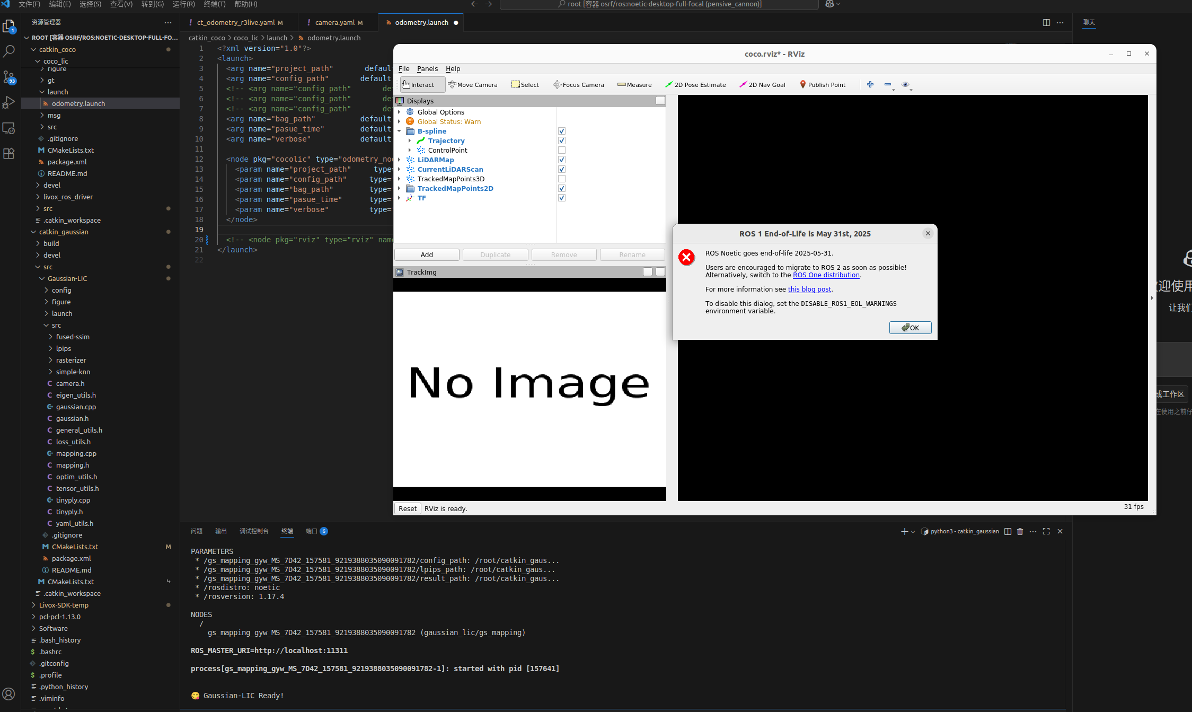Switch to the camera.yaml editor tab
The height and width of the screenshot is (712, 1192).
[334, 23]
